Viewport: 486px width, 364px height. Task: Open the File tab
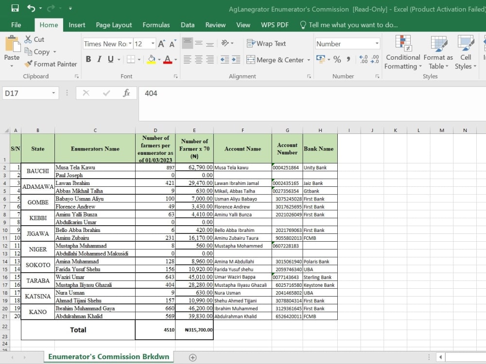(16, 25)
